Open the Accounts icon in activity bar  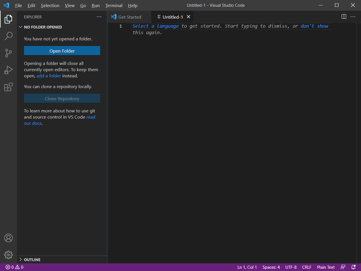[8, 238]
